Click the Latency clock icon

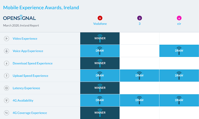click(x=7, y=88)
